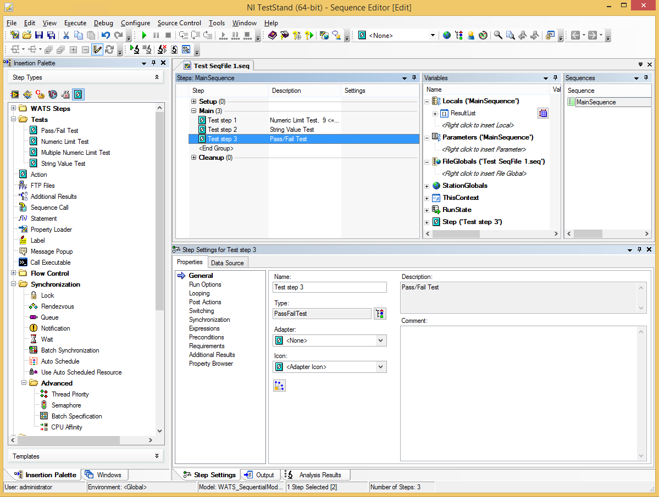Click the Lock workspace padlock icon

(x=550, y=35)
